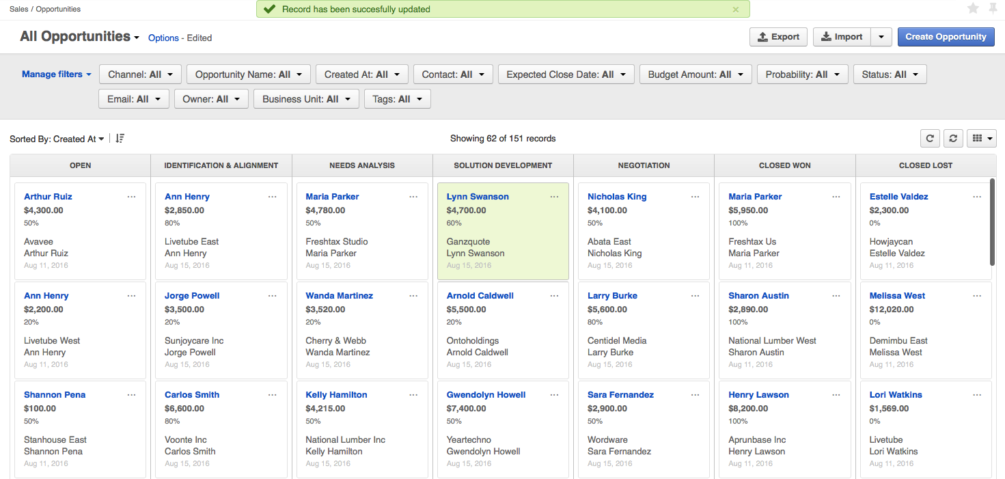Open Melissa West opportunity link
Screen dimensions: 1005x479
pos(898,296)
